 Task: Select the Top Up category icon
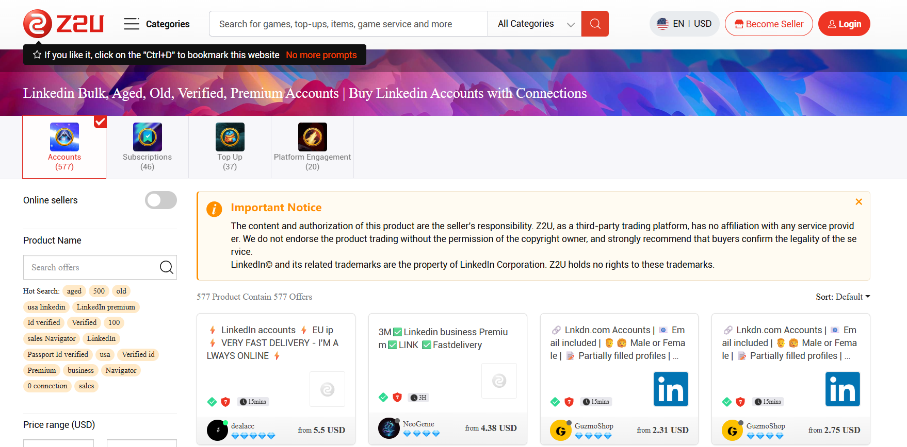click(230, 137)
